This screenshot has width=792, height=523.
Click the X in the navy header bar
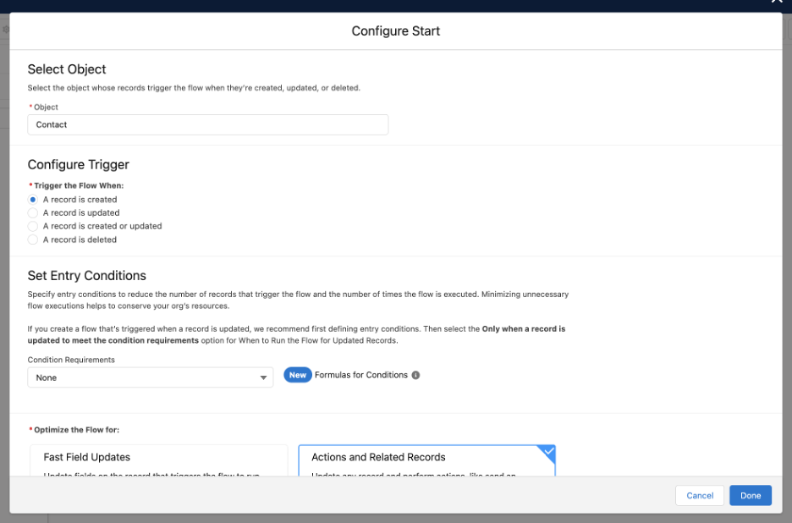click(x=776, y=3)
